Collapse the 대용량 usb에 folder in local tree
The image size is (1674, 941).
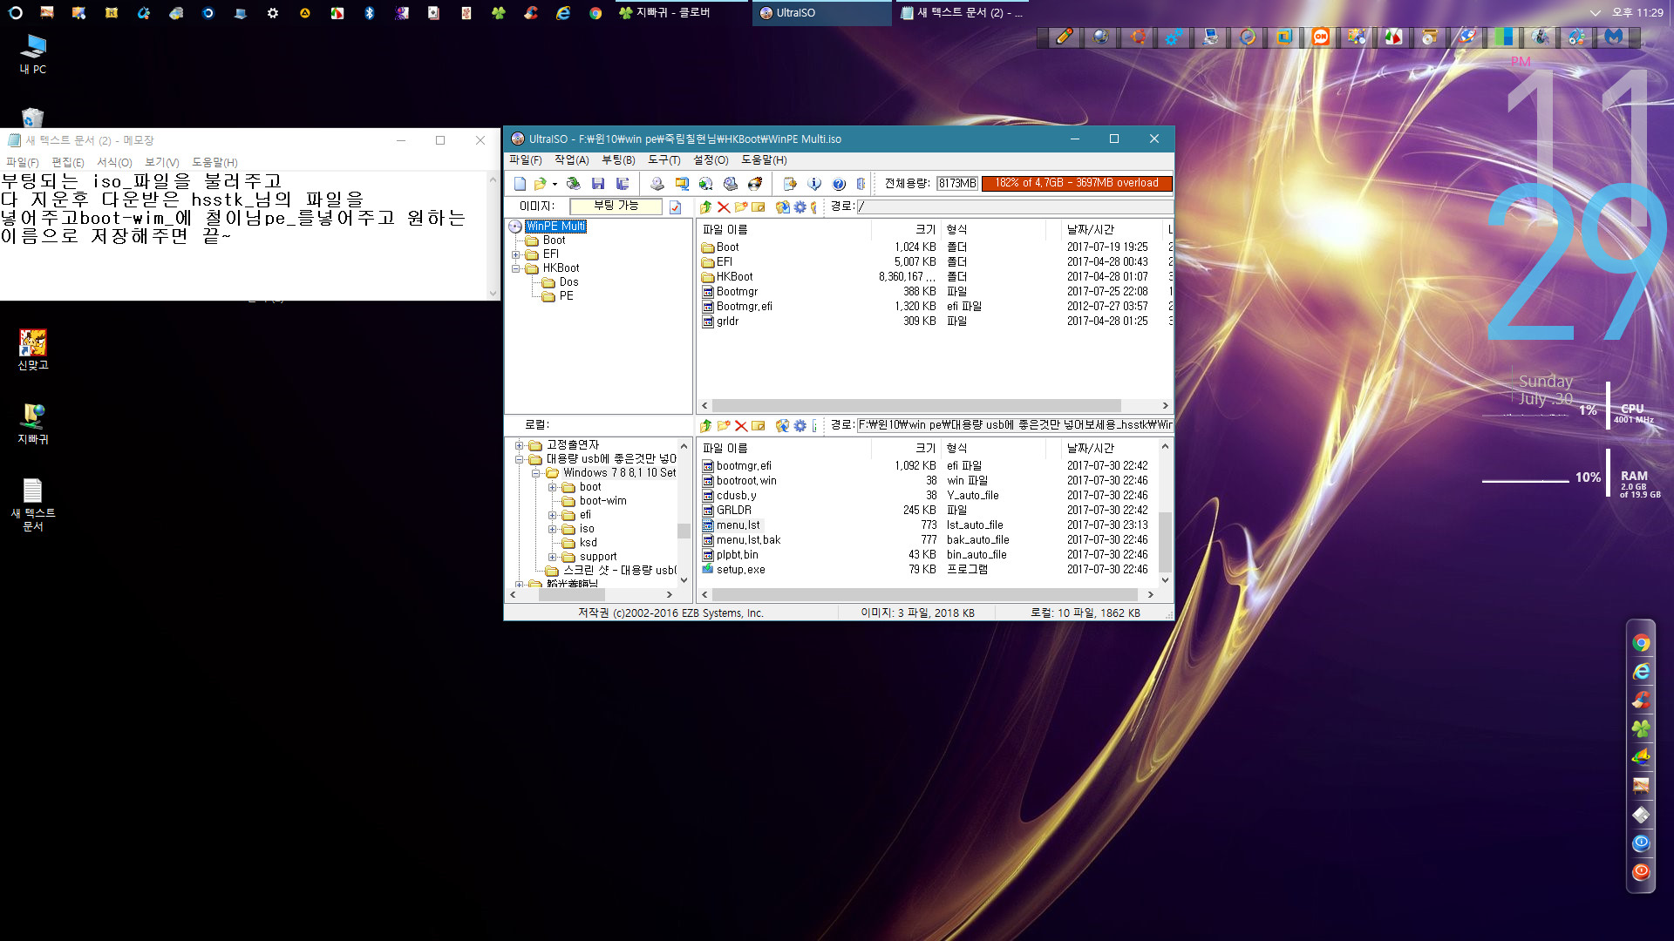pos(520,459)
